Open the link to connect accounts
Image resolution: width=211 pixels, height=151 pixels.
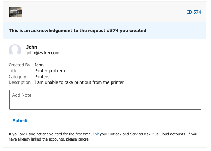[96, 134]
